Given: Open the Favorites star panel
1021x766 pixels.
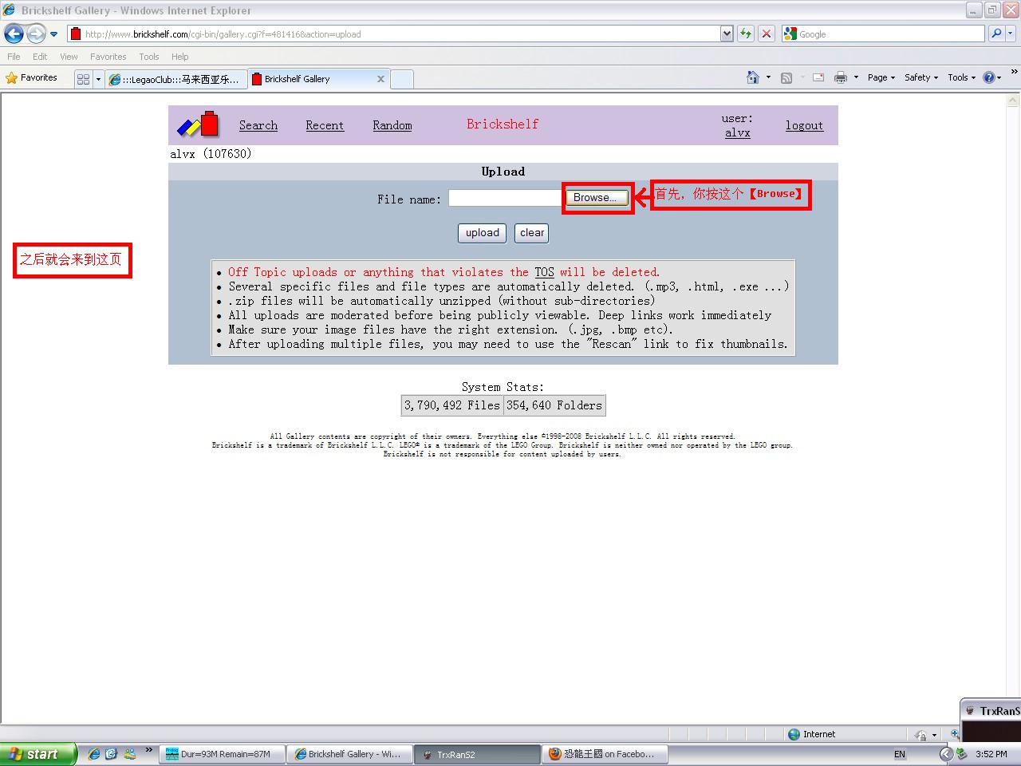Looking at the screenshot, I should (32, 78).
